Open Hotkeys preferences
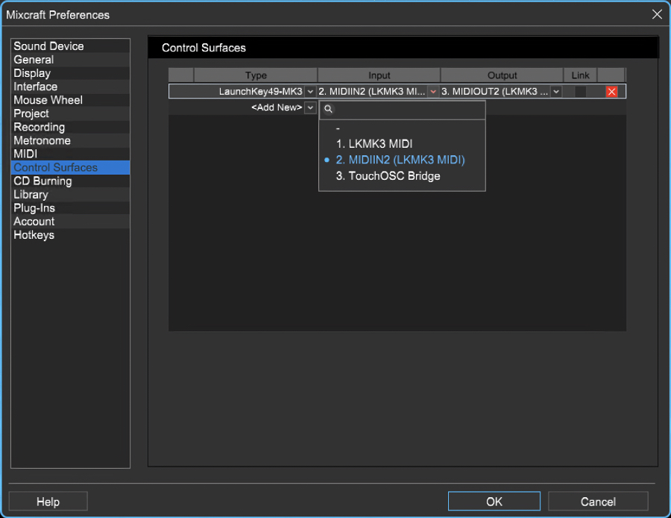The width and height of the screenshot is (671, 518). (70, 235)
